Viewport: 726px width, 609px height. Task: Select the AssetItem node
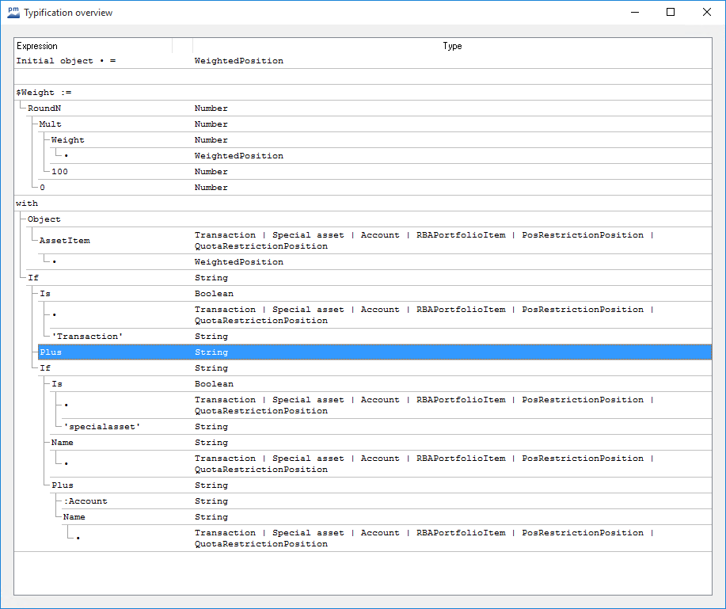pos(64,241)
